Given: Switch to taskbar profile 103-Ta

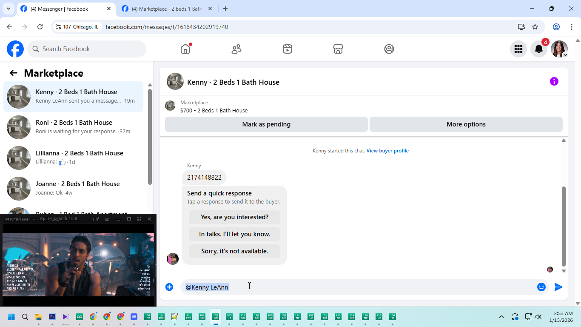Looking at the screenshot, I should 229,317.
